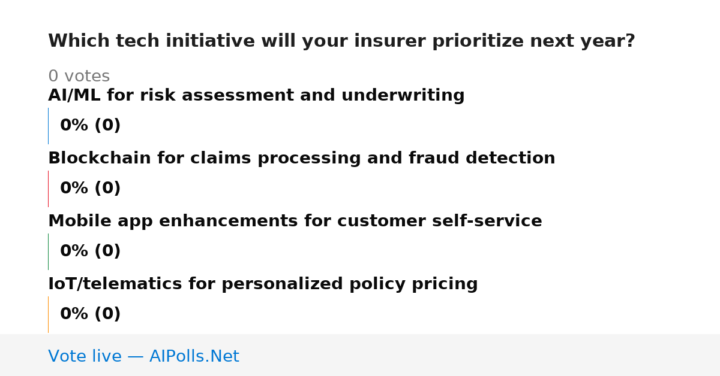Click the blue AI/ML result bar

tap(48, 126)
